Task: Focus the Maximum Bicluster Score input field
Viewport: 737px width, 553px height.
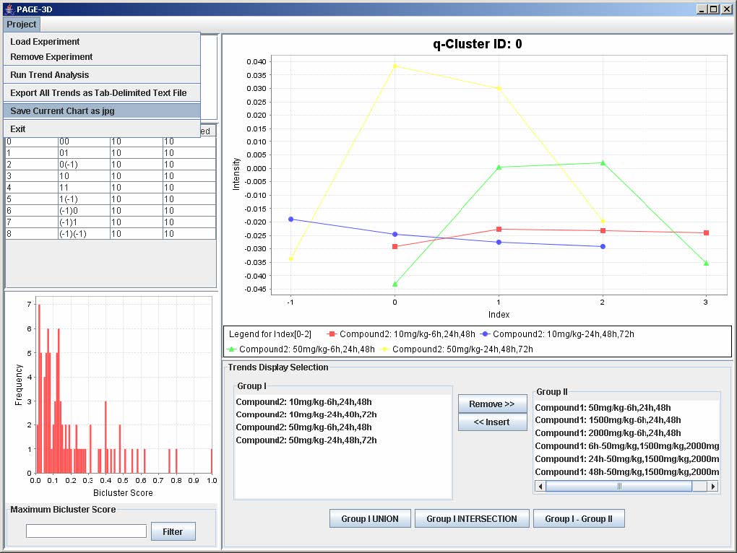Action: pyautogui.click(x=86, y=531)
